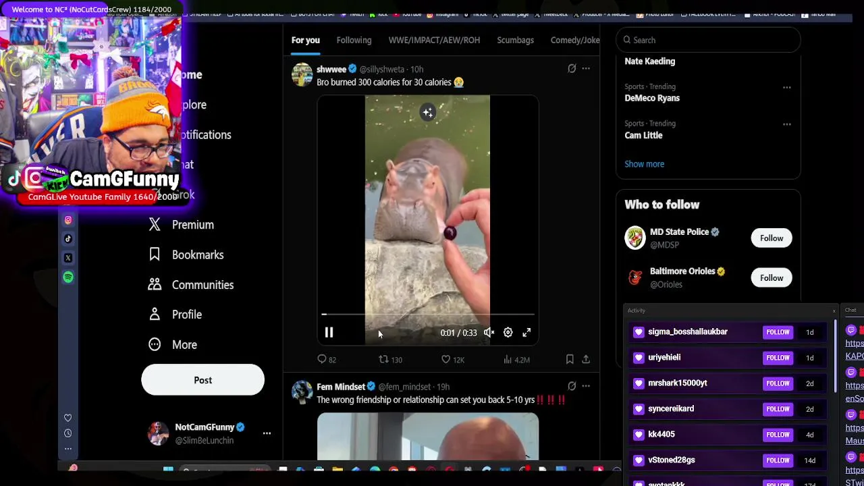Image resolution: width=864 pixels, height=486 pixels.
Task: Follow uriyehieli in Activity panel
Action: (778, 358)
